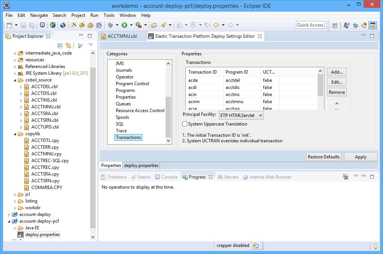Click the Open Perspective icon

[335, 25]
